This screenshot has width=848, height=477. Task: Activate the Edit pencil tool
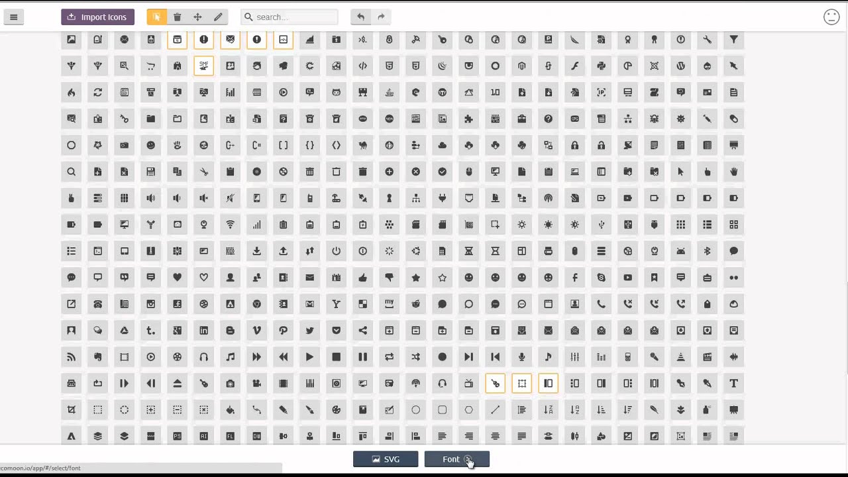point(218,17)
